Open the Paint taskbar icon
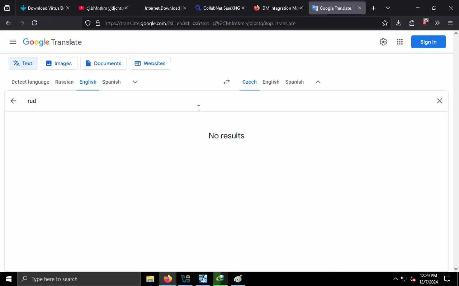The width and height of the screenshot is (459, 286). 238,279
